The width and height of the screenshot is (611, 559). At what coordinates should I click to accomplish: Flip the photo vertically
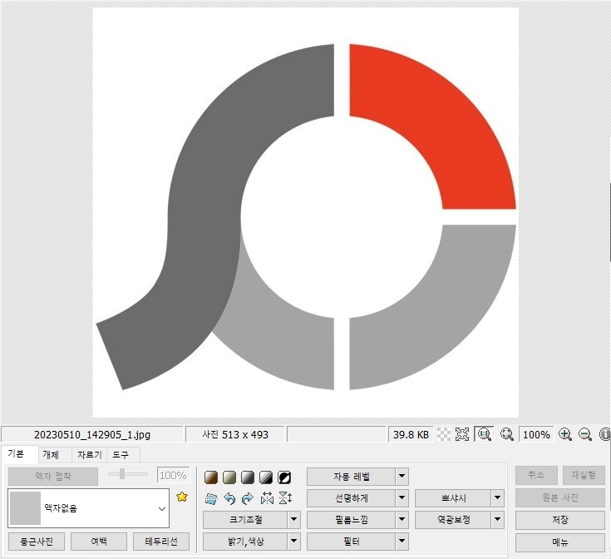pos(285,498)
